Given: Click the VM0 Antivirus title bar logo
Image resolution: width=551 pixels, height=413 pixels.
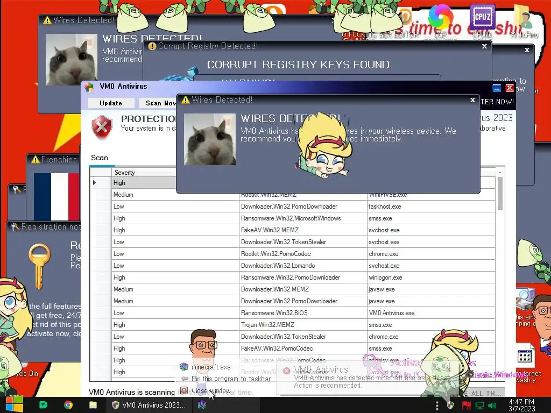Looking at the screenshot, I should 89,87.
